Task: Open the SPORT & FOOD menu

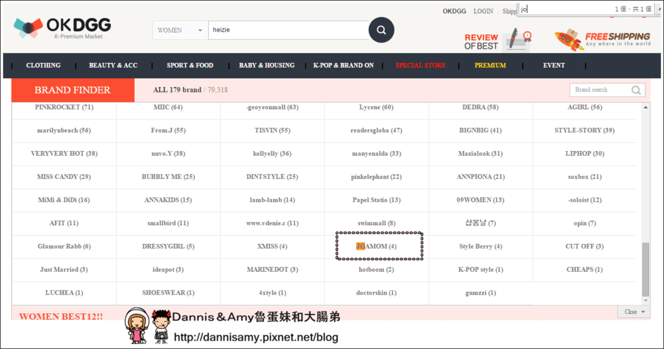Action: coord(190,66)
